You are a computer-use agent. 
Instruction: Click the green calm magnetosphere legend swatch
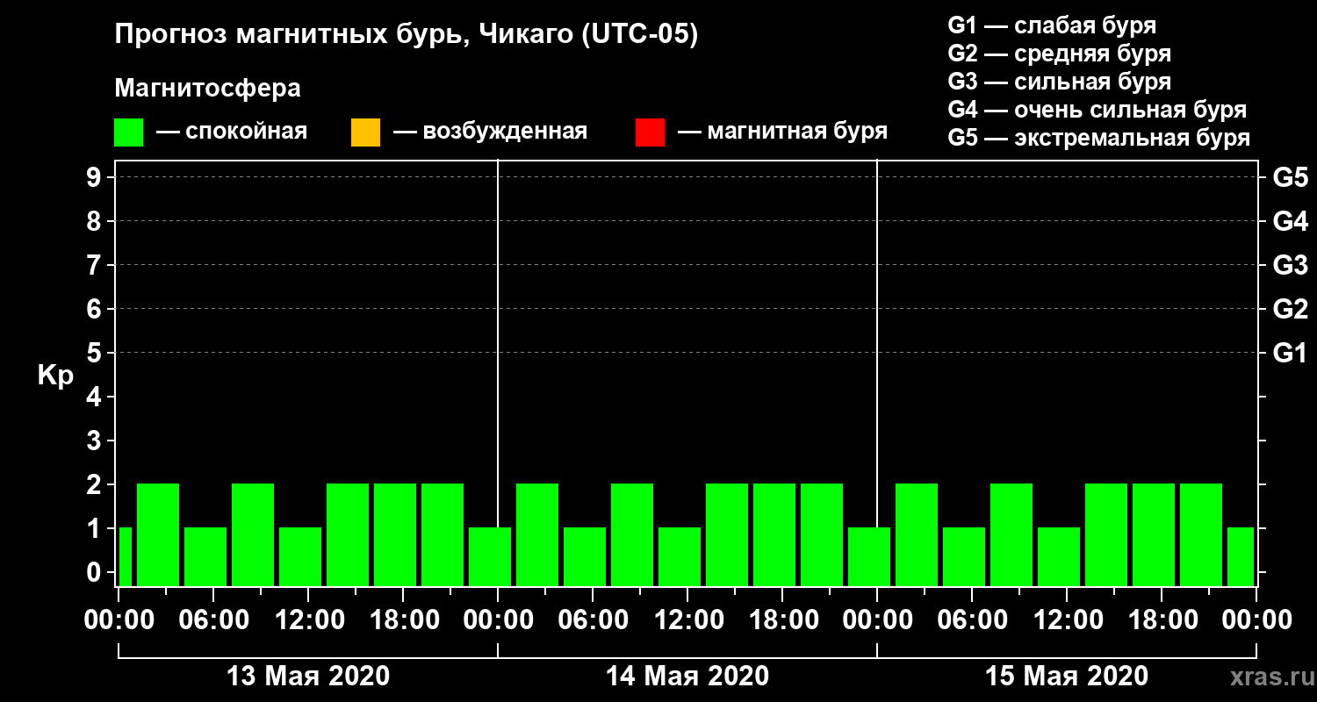coord(128,133)
